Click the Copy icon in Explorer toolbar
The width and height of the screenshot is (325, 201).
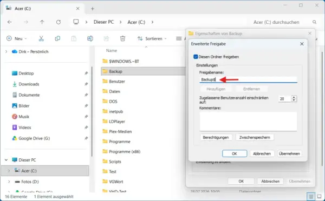point(57,38)
